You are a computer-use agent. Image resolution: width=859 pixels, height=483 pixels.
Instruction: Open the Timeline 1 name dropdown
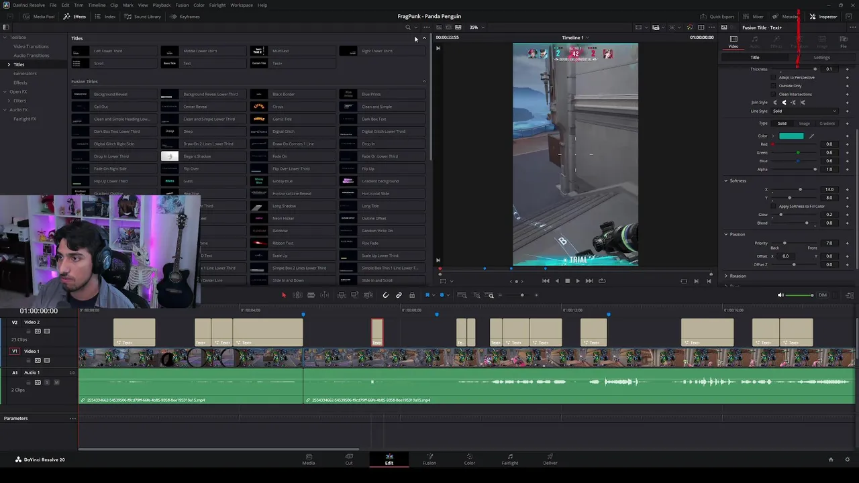(575, 38)
